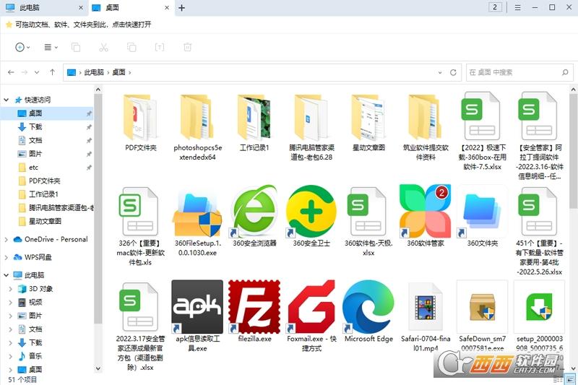Viewport: 578px width, 385px height.
Task: Open the 工作记录1 folder icon
Action: (x=254, y=117)
